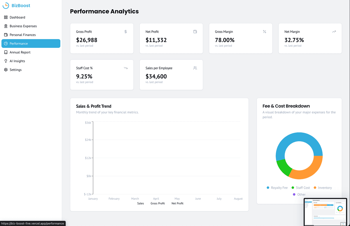Click the downward trend icon on the Staff Cost card
Viewport: 350px width, 226px height.
pyautogui.click(x=125, y=68)
